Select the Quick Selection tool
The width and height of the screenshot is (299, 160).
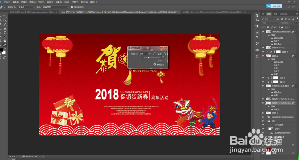coord(5,21)
